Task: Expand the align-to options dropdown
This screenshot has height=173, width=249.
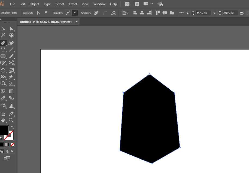Action: point(125,13)
